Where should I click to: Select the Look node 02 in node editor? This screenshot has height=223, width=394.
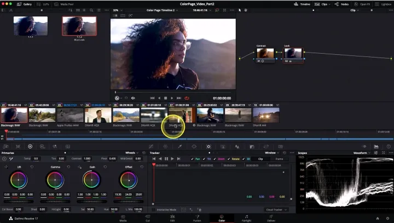tap(293, 55)
